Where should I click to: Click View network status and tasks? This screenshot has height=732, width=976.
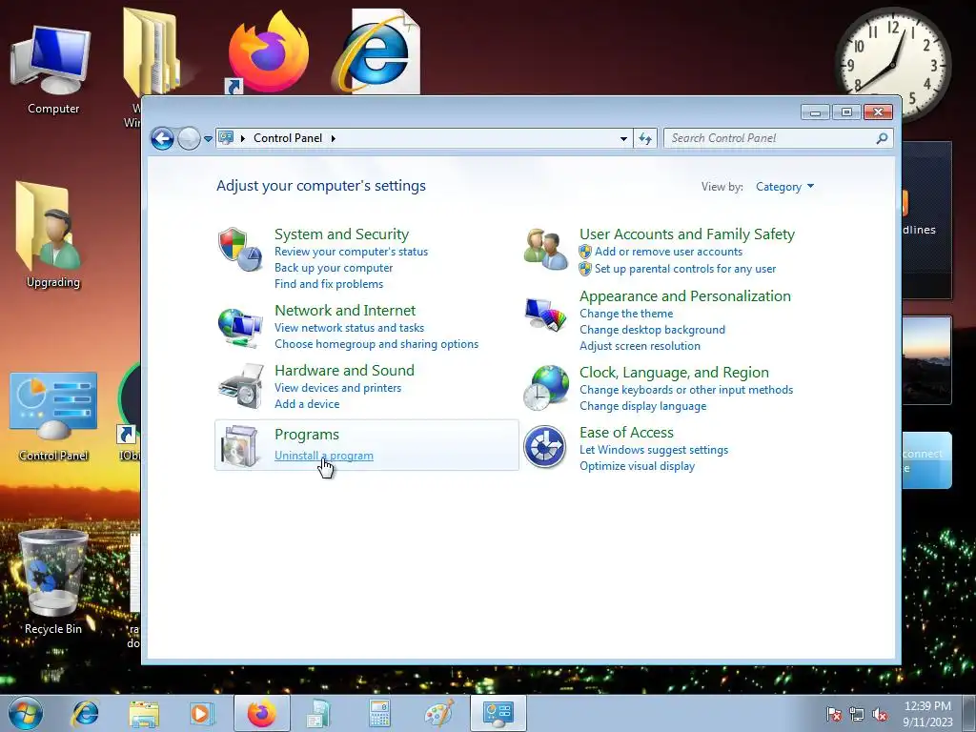[x=349, y=328]
